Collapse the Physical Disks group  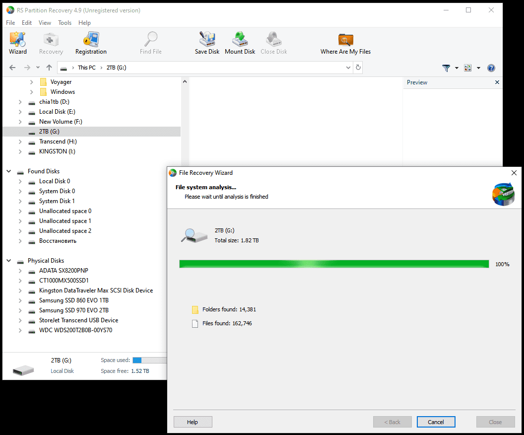point(9,261)
